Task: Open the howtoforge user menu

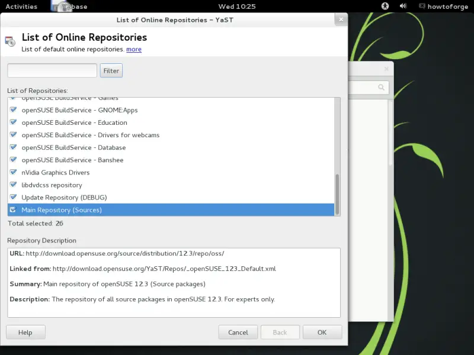Action: coord(443,7)
